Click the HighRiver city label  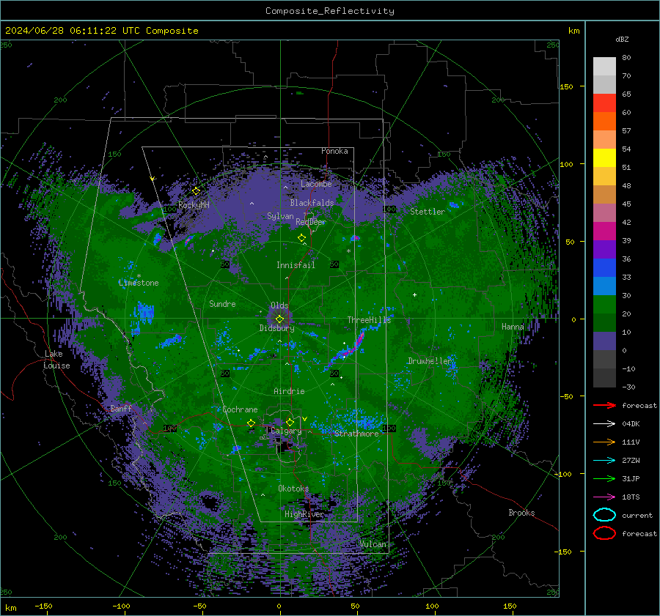304,514
